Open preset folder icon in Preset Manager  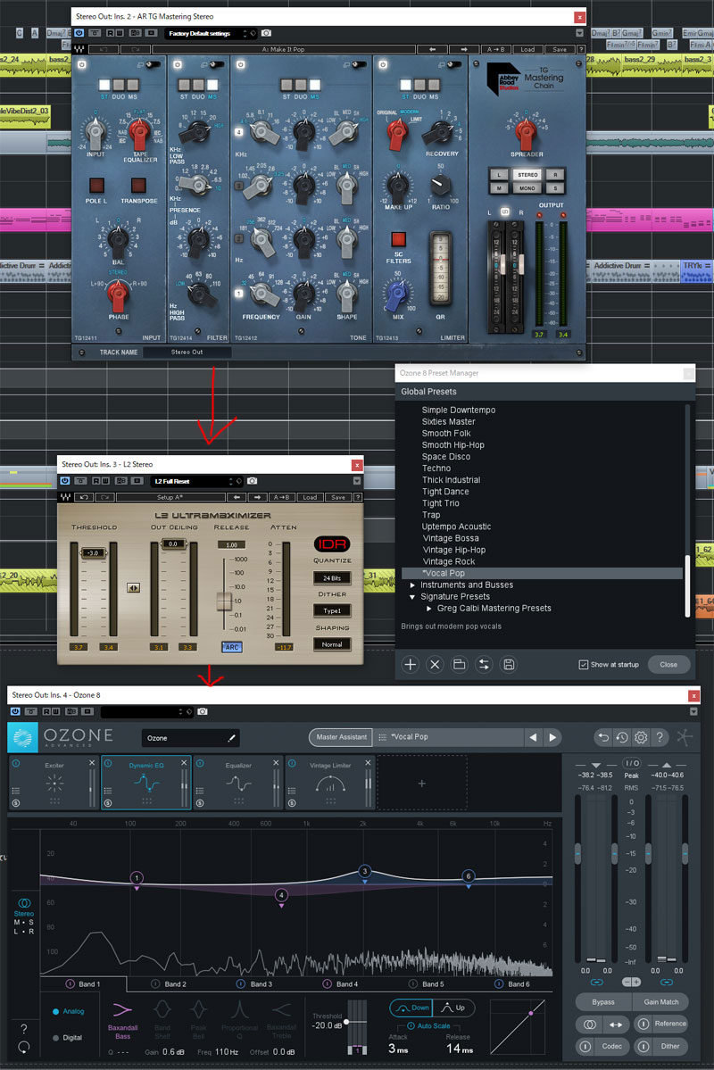(x=460, y=665)
